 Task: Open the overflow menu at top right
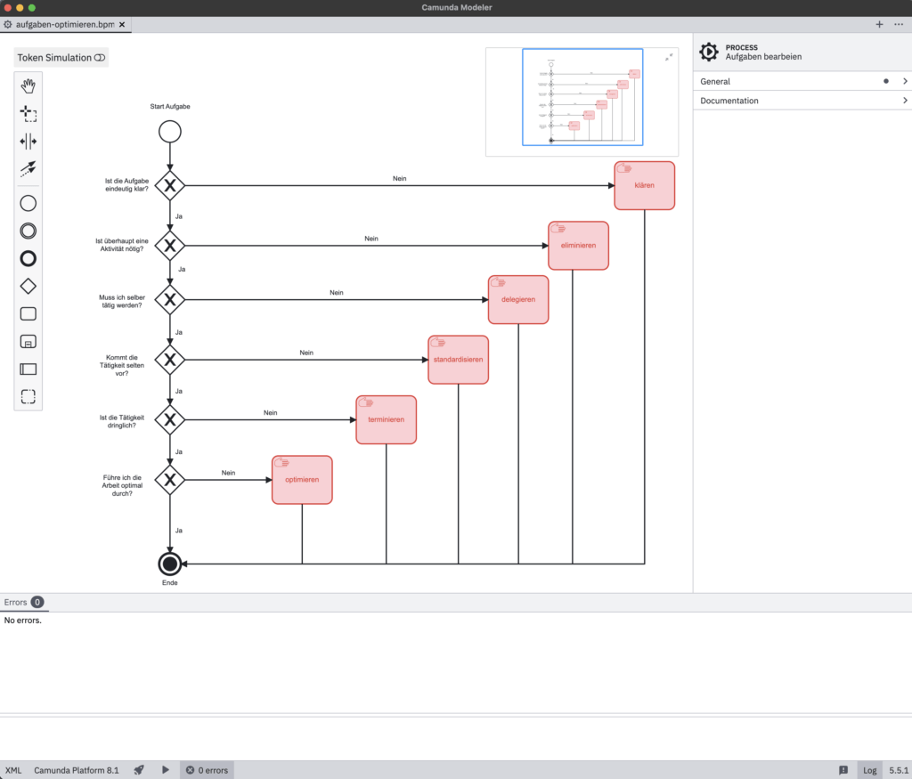(899, 25)
